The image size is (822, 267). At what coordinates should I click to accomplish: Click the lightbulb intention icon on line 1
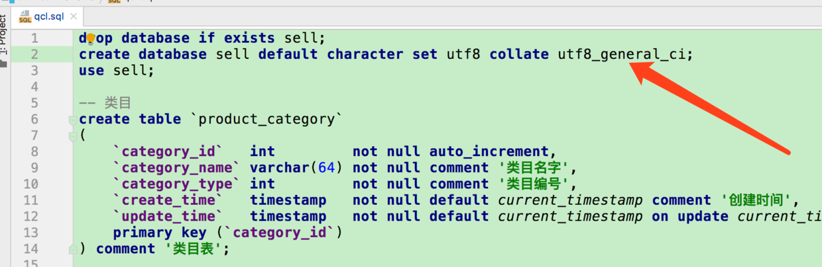pos(91,39)
